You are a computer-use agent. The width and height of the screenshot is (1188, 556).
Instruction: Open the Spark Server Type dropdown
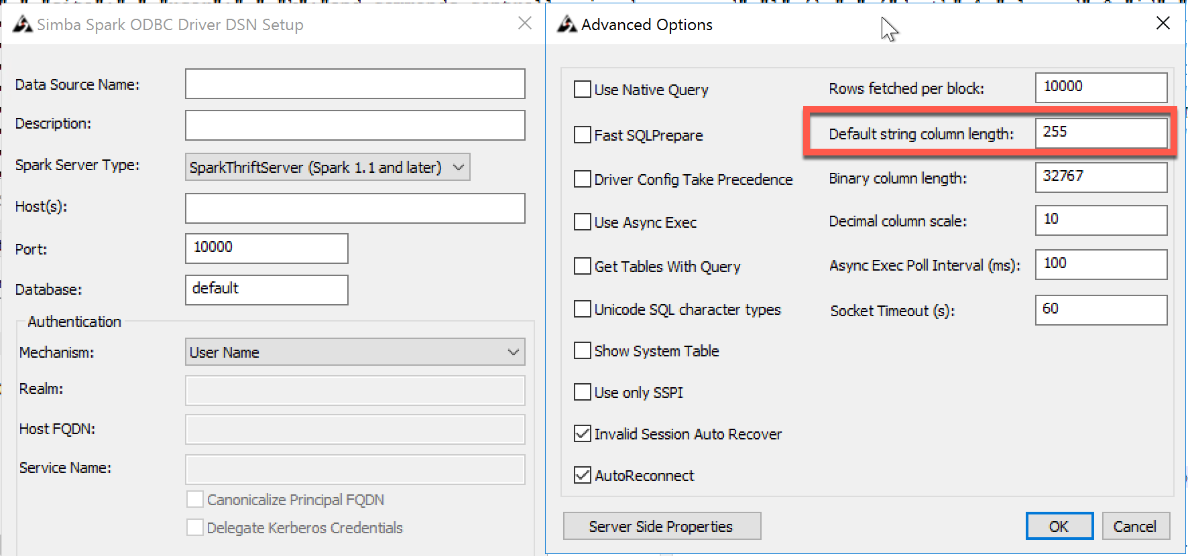pyautogui.click(x=327, y=167)
